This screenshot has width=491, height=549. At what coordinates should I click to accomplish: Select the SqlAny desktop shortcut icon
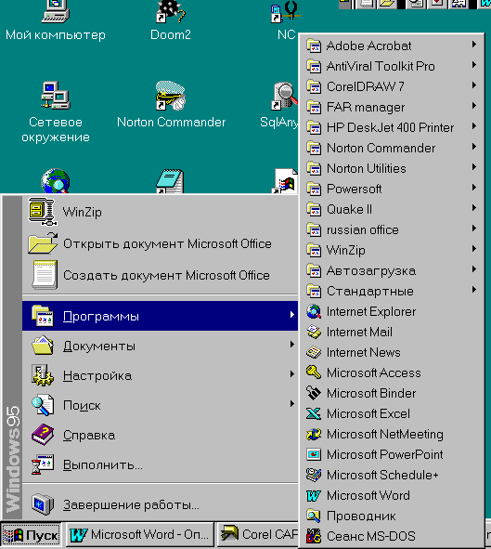click(285, 96)
